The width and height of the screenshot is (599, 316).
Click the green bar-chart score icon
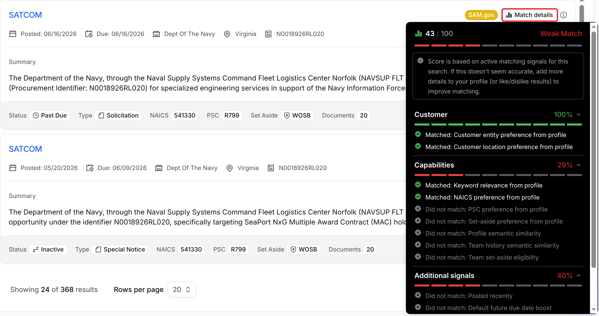coord(418,33)
